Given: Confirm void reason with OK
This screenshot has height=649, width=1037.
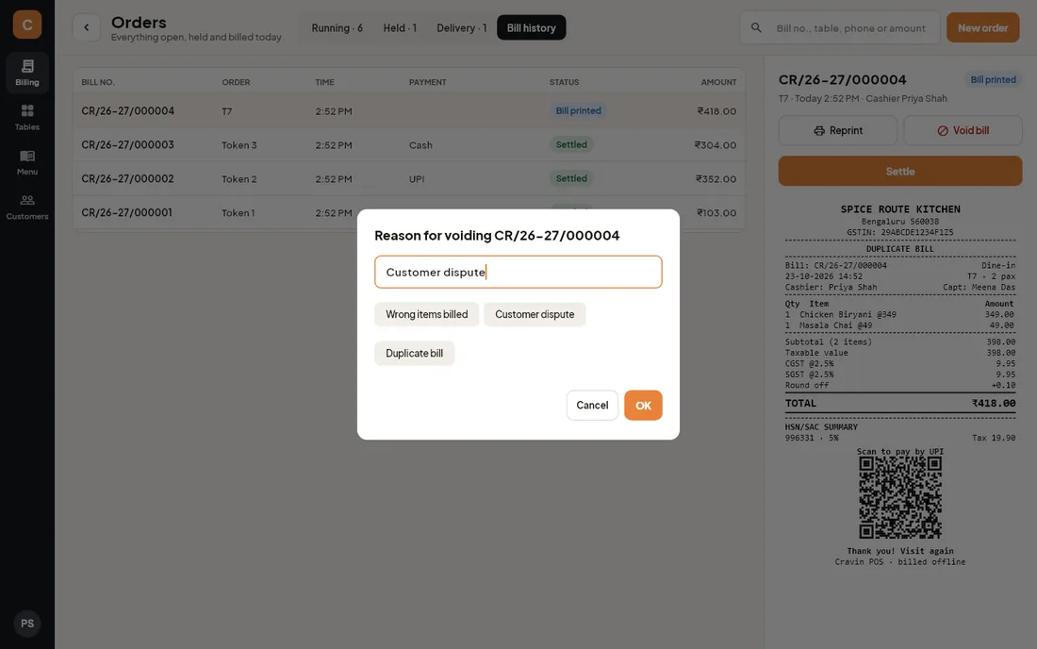Looking at the screenshot, I should (x=643, y=405).
